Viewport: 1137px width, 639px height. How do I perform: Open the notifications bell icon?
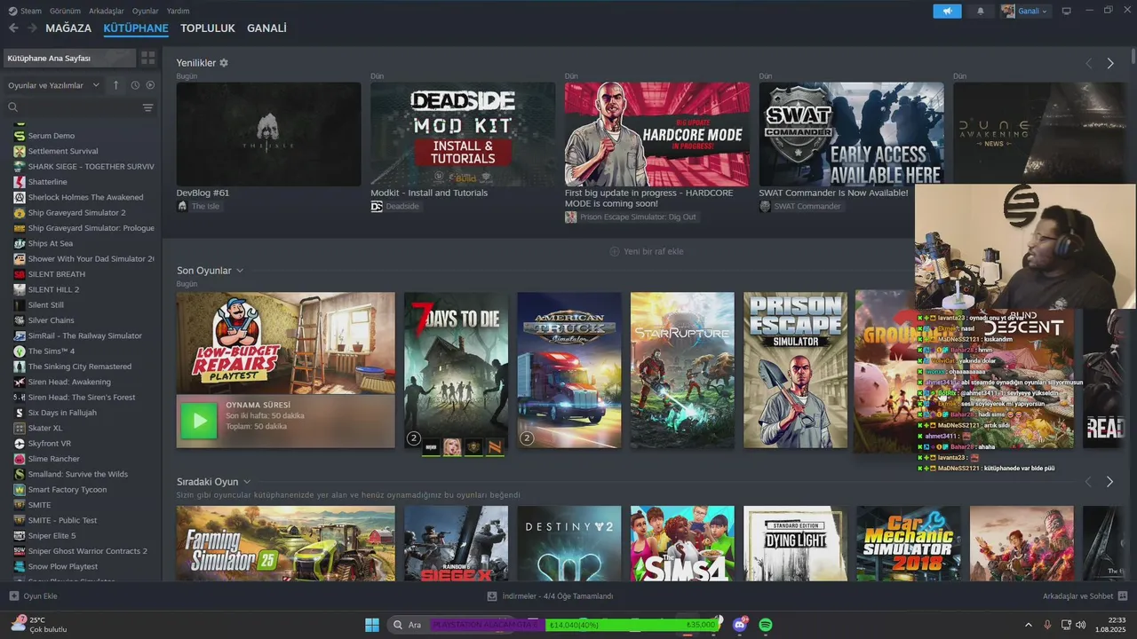(x=981, y=11)
